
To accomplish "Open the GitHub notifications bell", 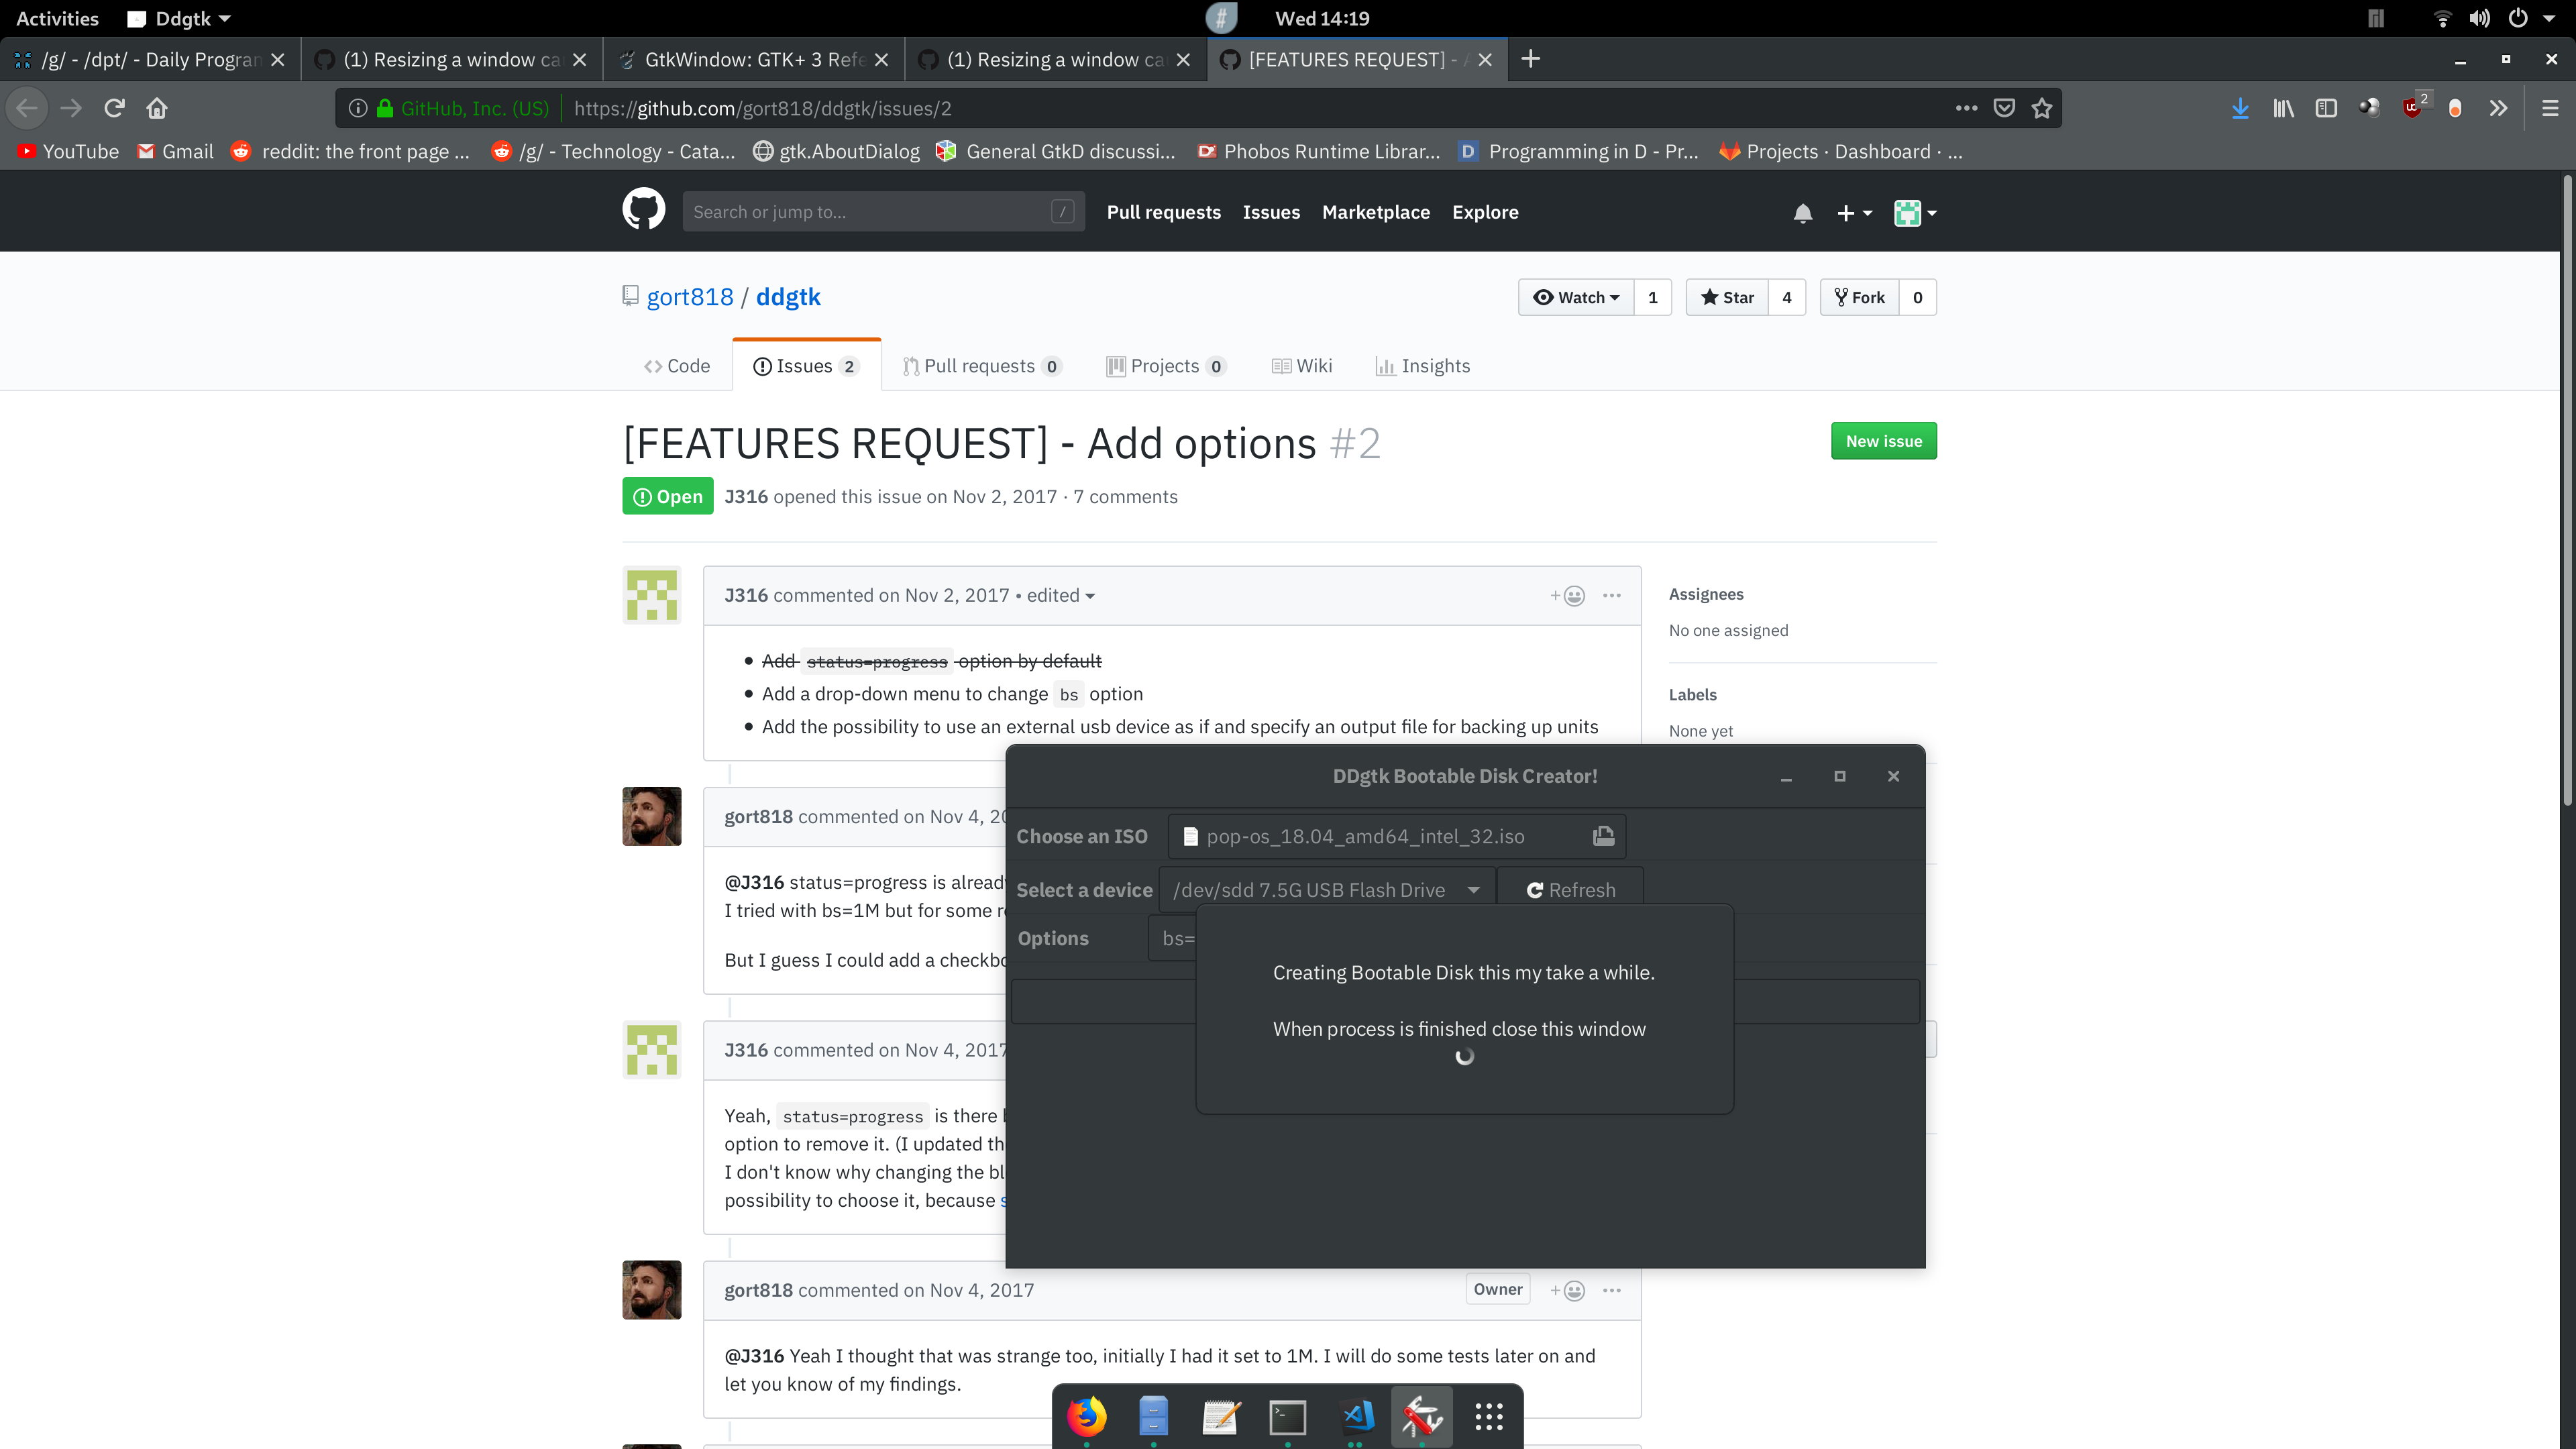I will coord(1802,213).
